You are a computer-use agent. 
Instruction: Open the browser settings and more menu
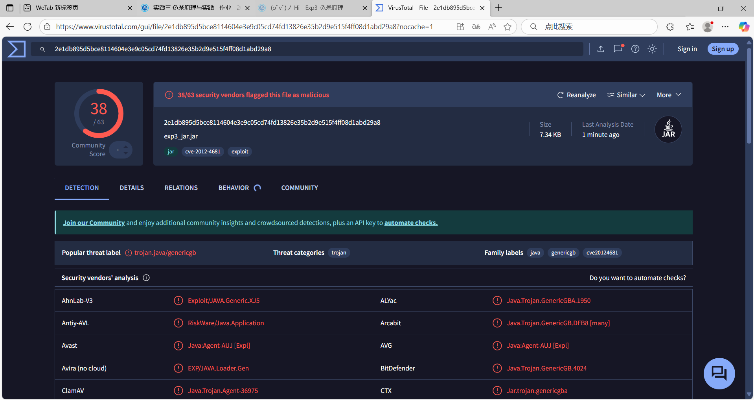coord(725,27)
